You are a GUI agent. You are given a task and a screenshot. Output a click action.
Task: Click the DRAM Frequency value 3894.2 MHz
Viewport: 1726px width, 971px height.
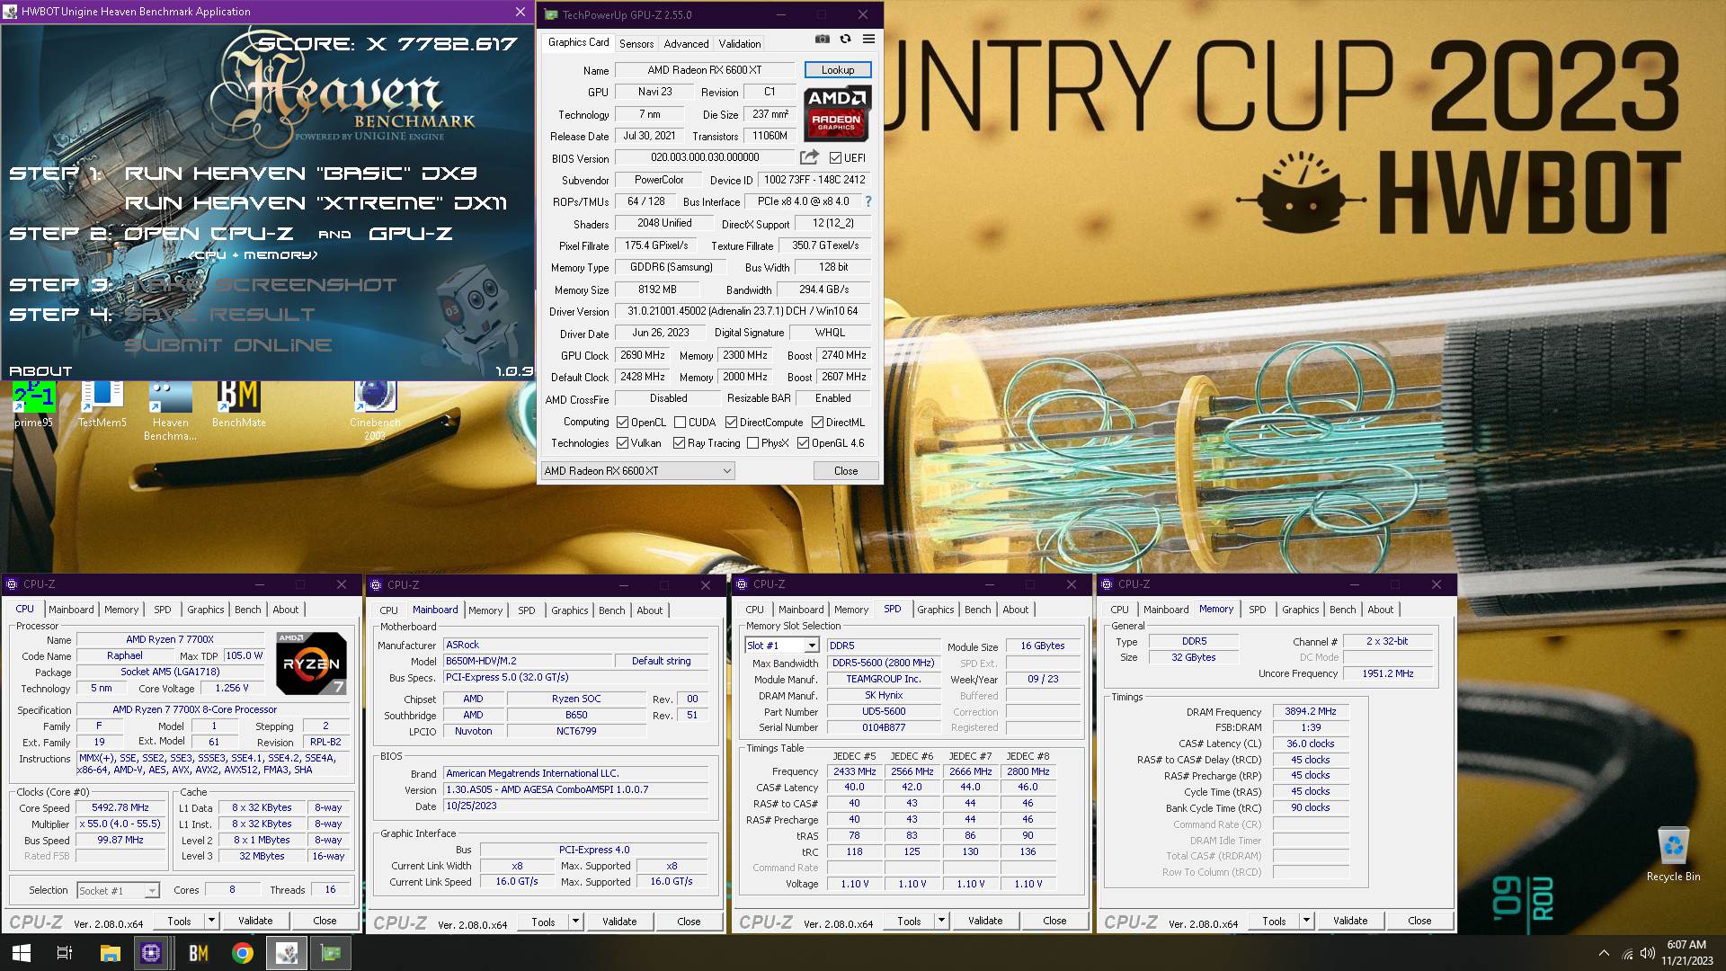click(1311, 711)
